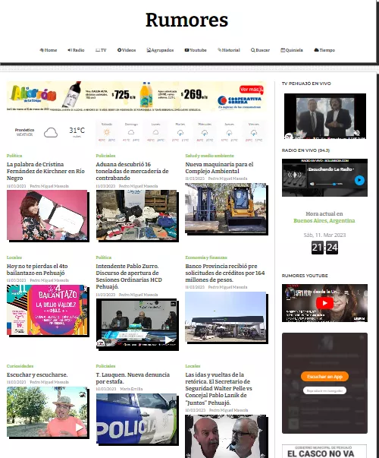Open the Intendente Pablo Zurro headline
The width and height of the screenshot is (379, 458).
tap(129, 276)
